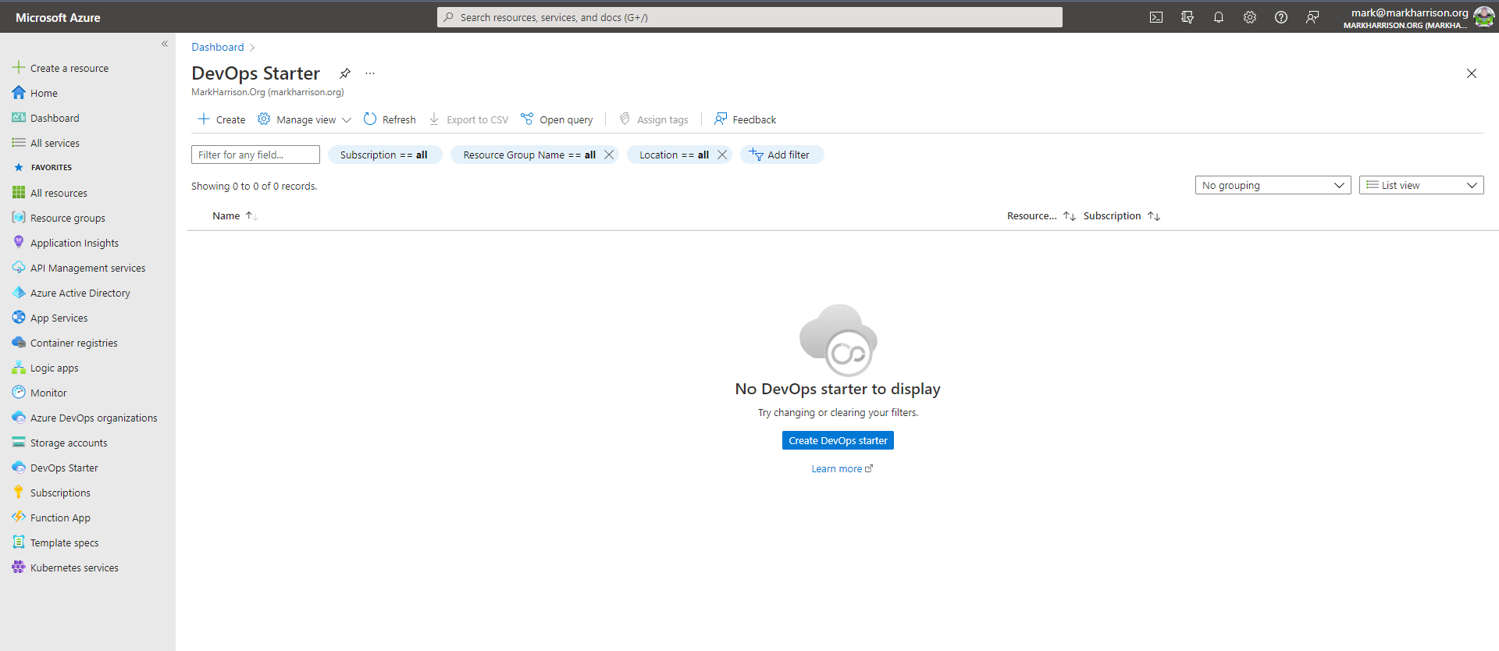Click Create DevOps starter button
The height and width of the screenshot is (651, 1499).
(x=838, y=441)
